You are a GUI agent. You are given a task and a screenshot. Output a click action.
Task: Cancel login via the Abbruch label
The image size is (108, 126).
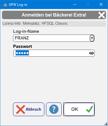pyautogui.click(x=33, y=109)
